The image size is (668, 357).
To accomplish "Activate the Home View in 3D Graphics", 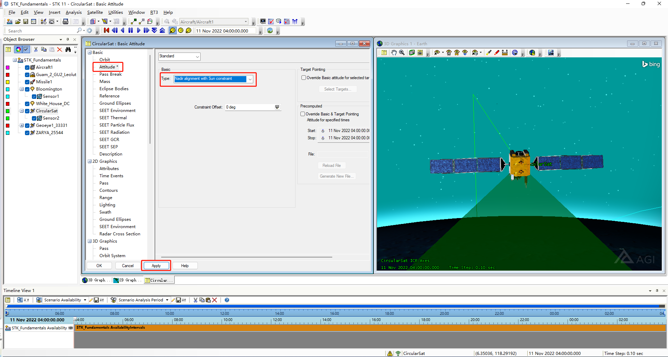I will coord(448,53).
